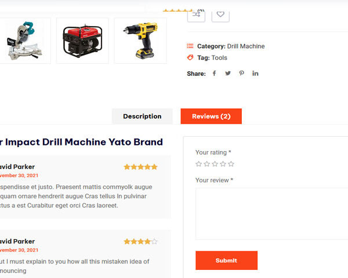Switch to the Reviews (2) tab
This screenshot has width=348, height=278.
[211, 116]
